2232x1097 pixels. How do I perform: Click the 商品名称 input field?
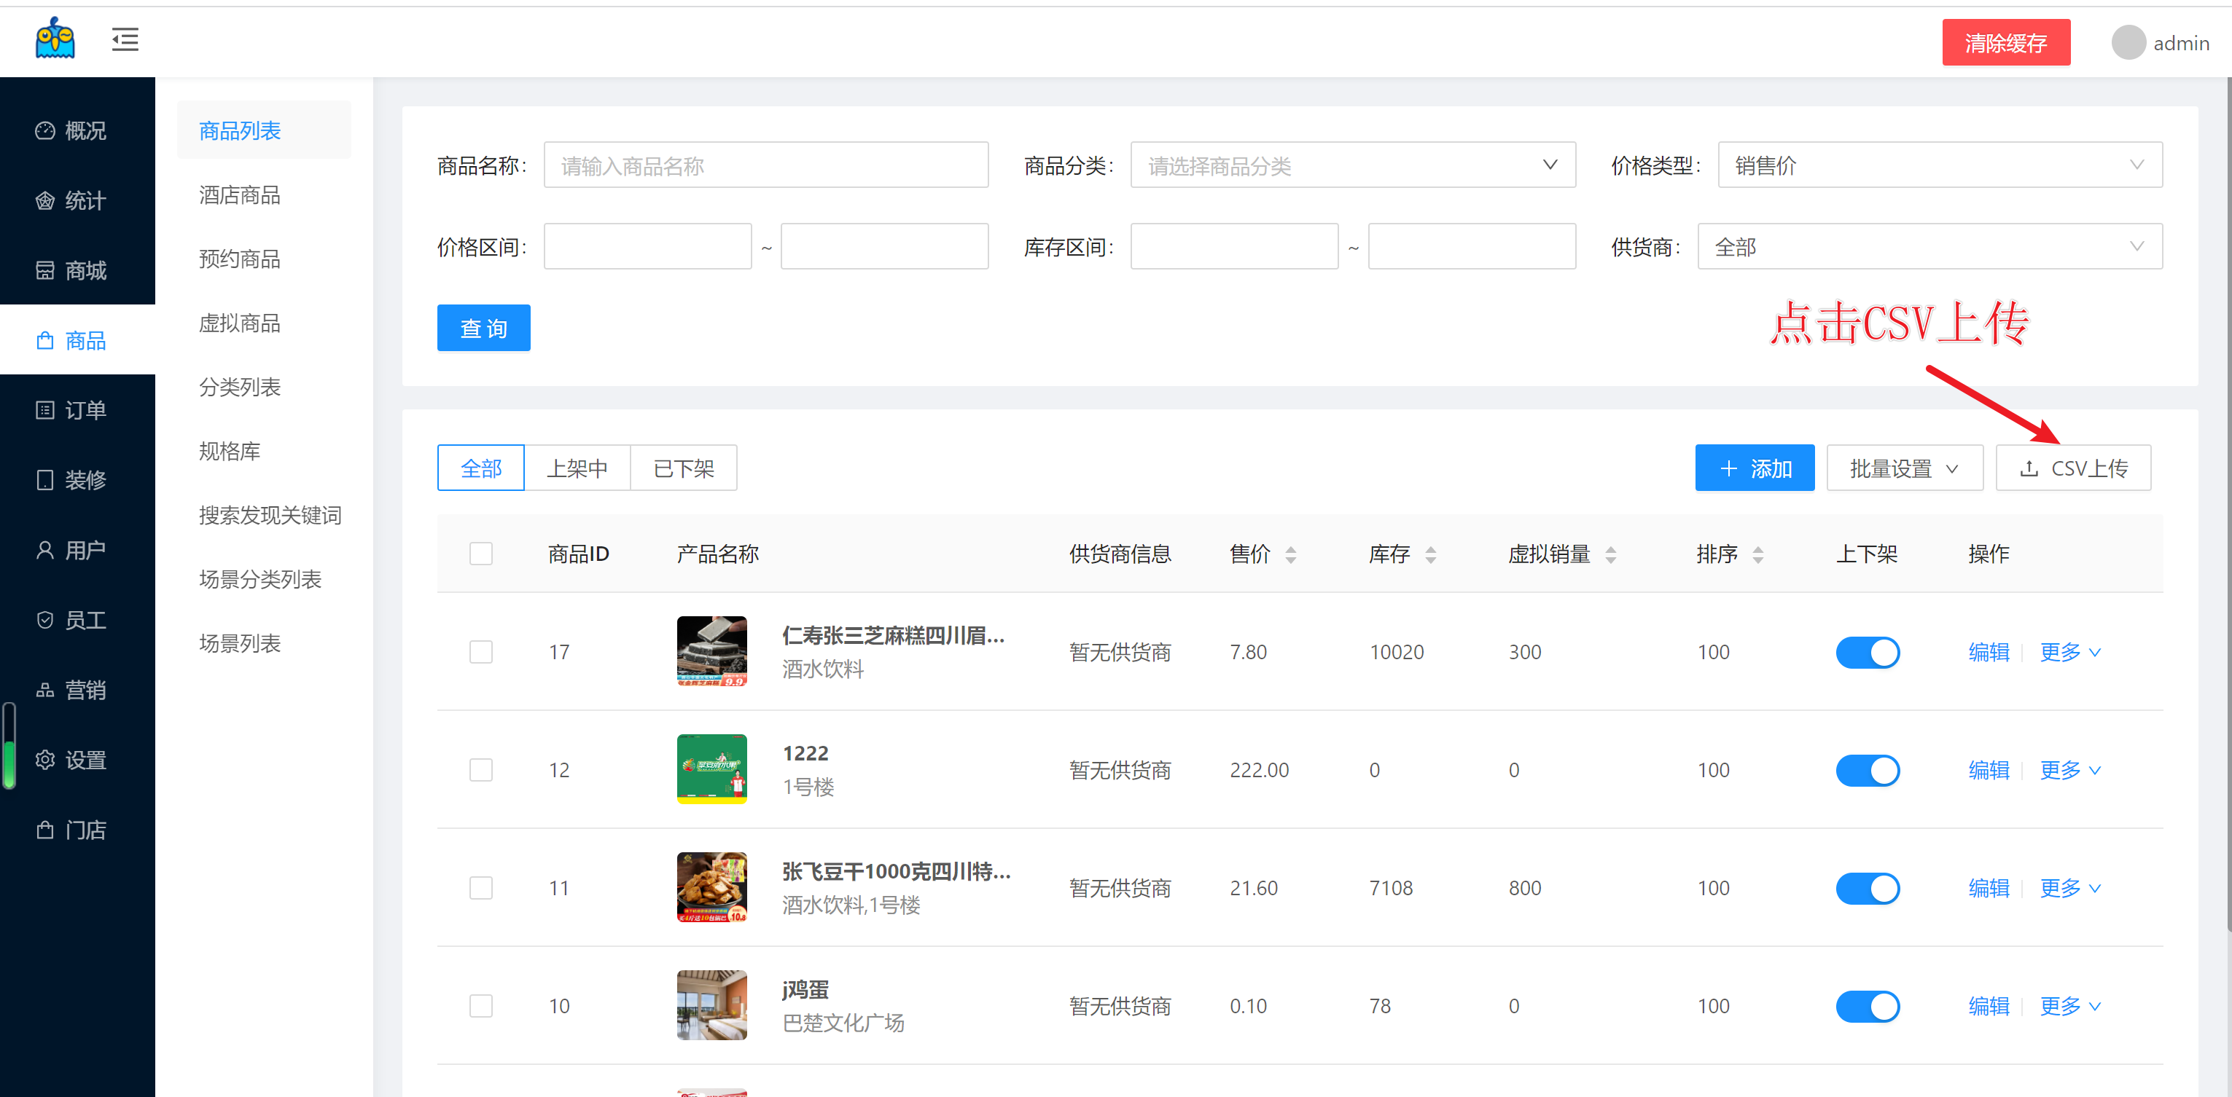(x=765, y=165)
